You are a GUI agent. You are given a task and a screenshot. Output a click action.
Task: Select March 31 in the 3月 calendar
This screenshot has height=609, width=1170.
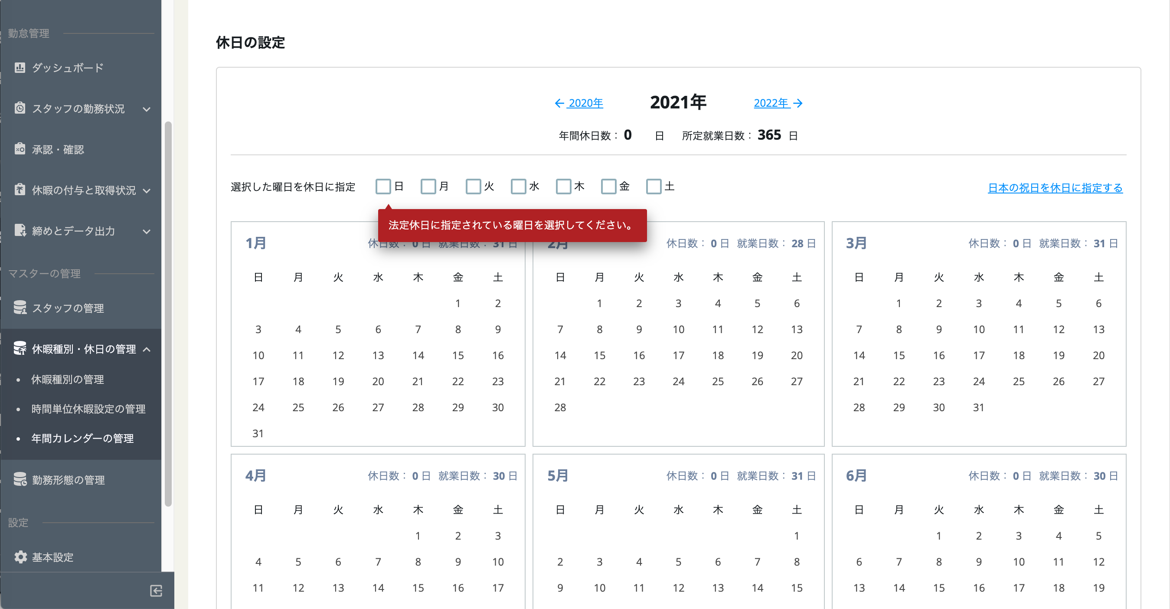click(x=979, y=407)
